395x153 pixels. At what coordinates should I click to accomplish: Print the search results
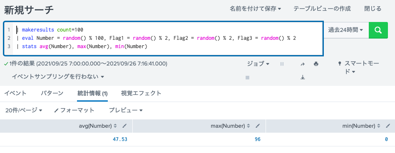tap(316, 64)
